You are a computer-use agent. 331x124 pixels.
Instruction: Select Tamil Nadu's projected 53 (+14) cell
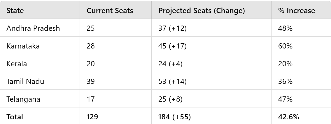172,82
